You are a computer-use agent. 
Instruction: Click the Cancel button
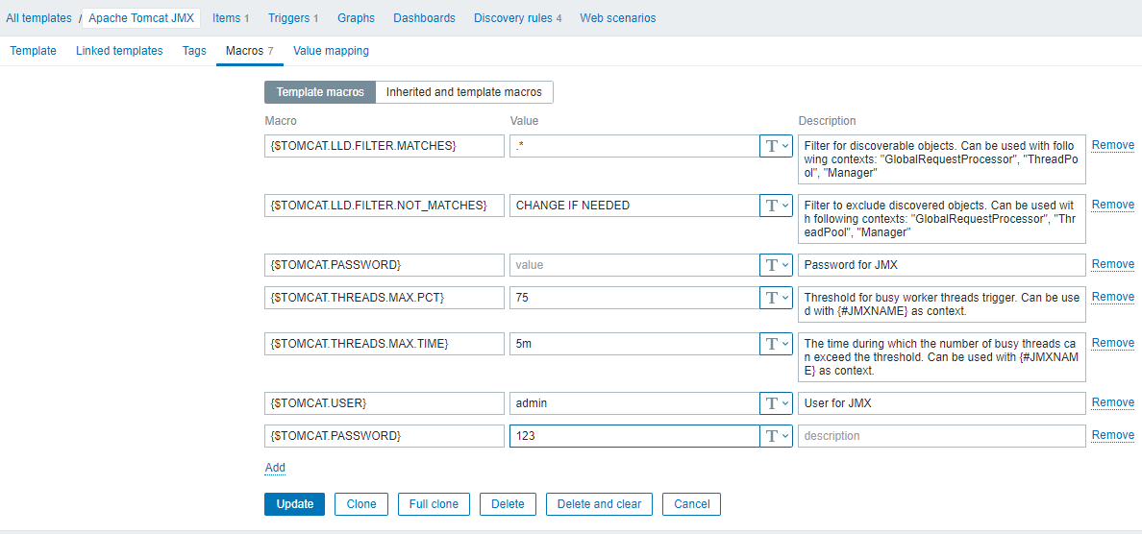pos(691,504)
